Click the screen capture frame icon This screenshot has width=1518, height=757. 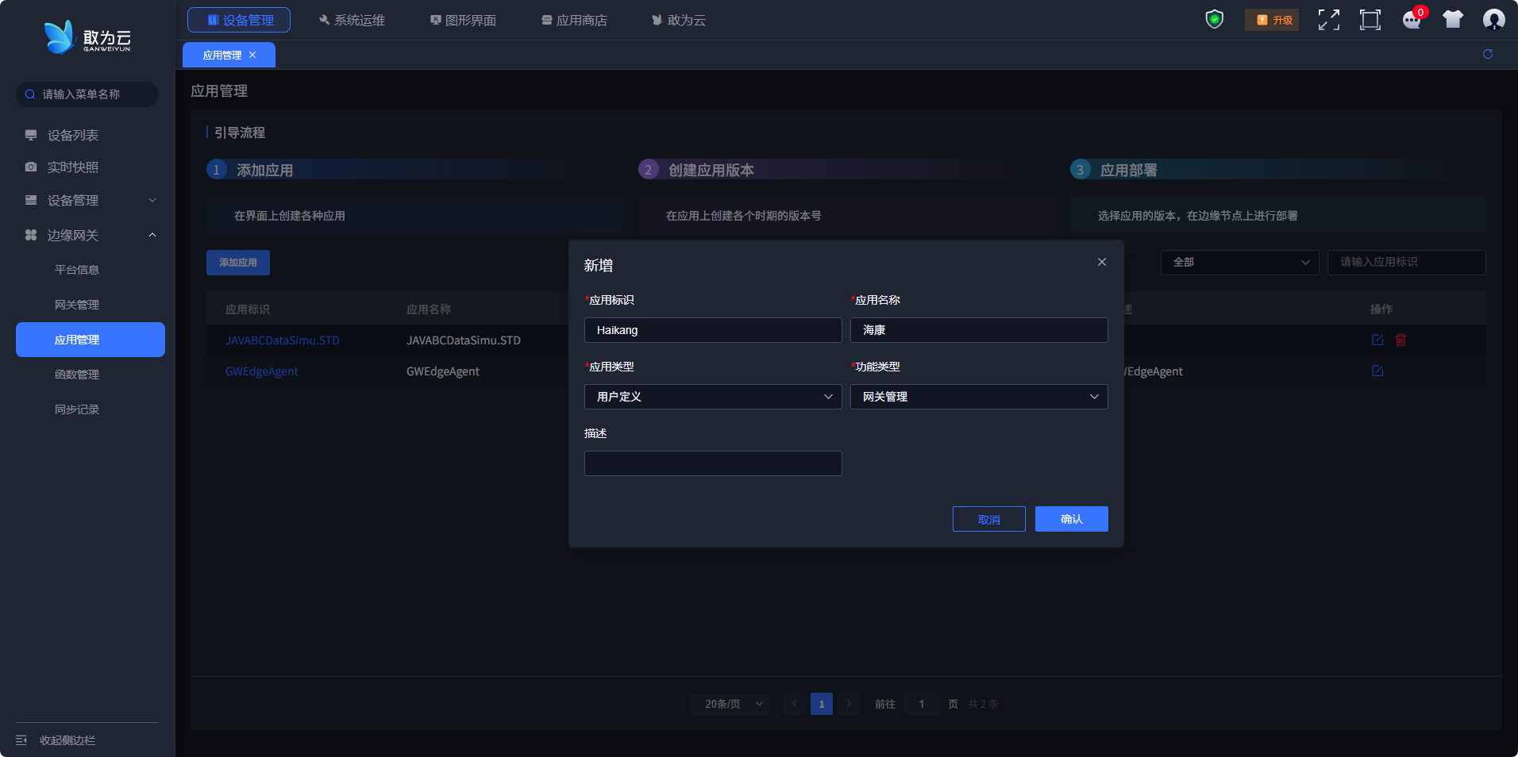[x=1370, y=20]
